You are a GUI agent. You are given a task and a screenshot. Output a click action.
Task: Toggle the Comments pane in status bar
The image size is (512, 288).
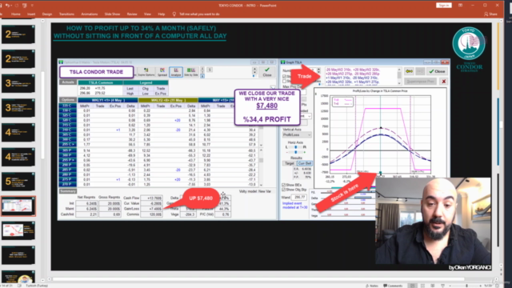(x=393, y=286)
